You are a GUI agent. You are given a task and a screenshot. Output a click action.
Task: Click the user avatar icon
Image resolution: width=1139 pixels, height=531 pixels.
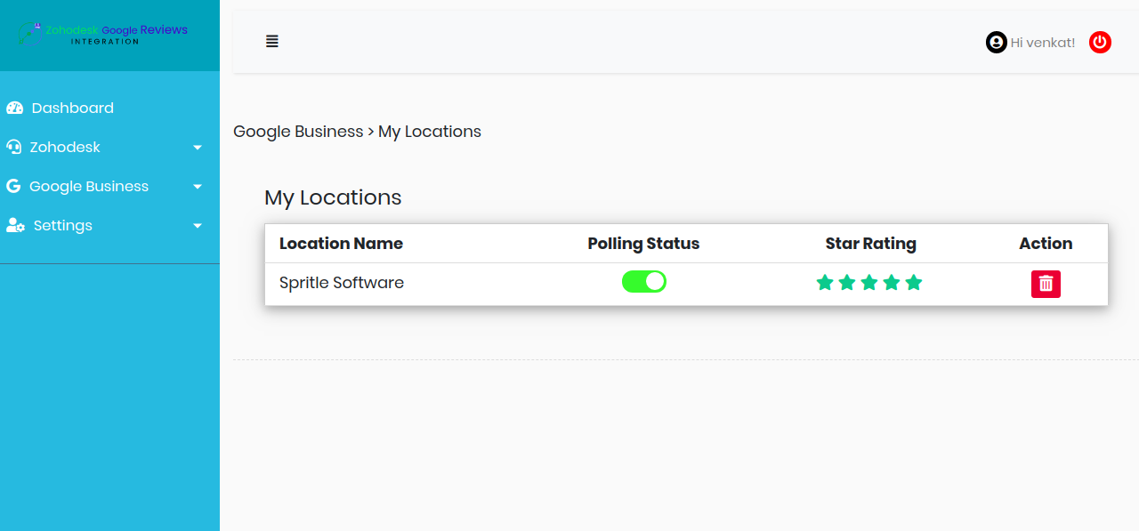tap(996, 42)
